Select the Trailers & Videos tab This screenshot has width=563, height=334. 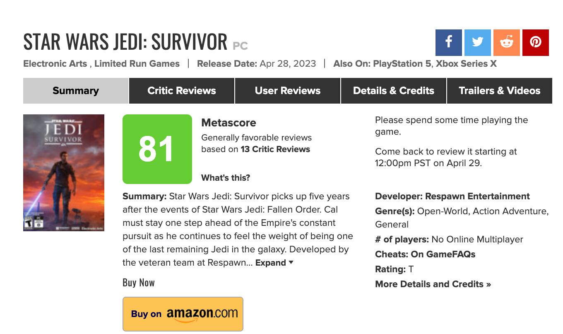pos(499,90)
